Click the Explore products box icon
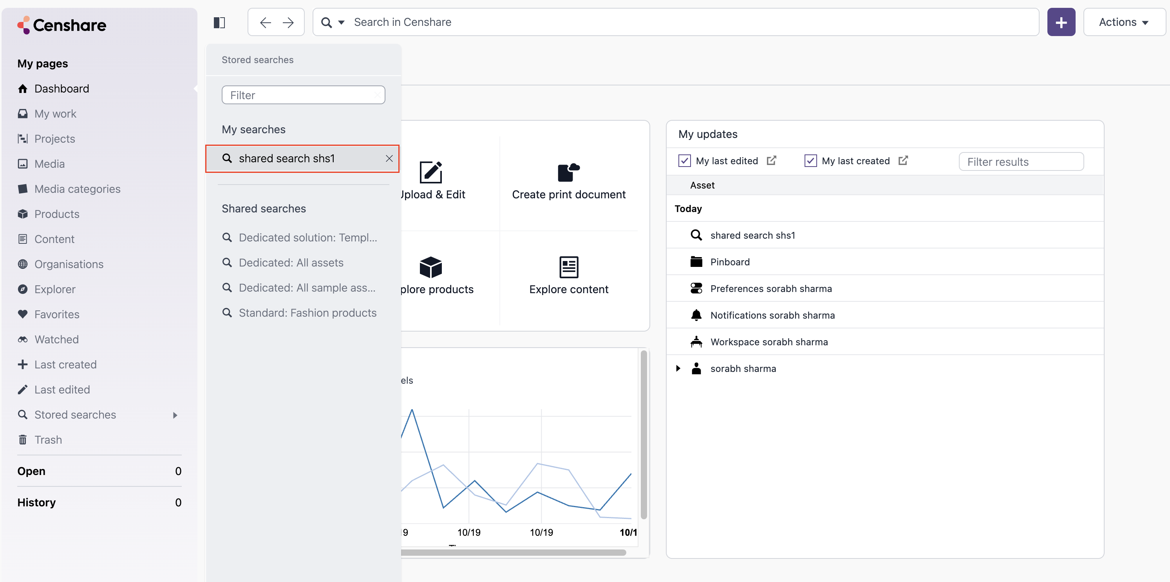Viewport: 1170px width, 582px height. pos(430,267)
